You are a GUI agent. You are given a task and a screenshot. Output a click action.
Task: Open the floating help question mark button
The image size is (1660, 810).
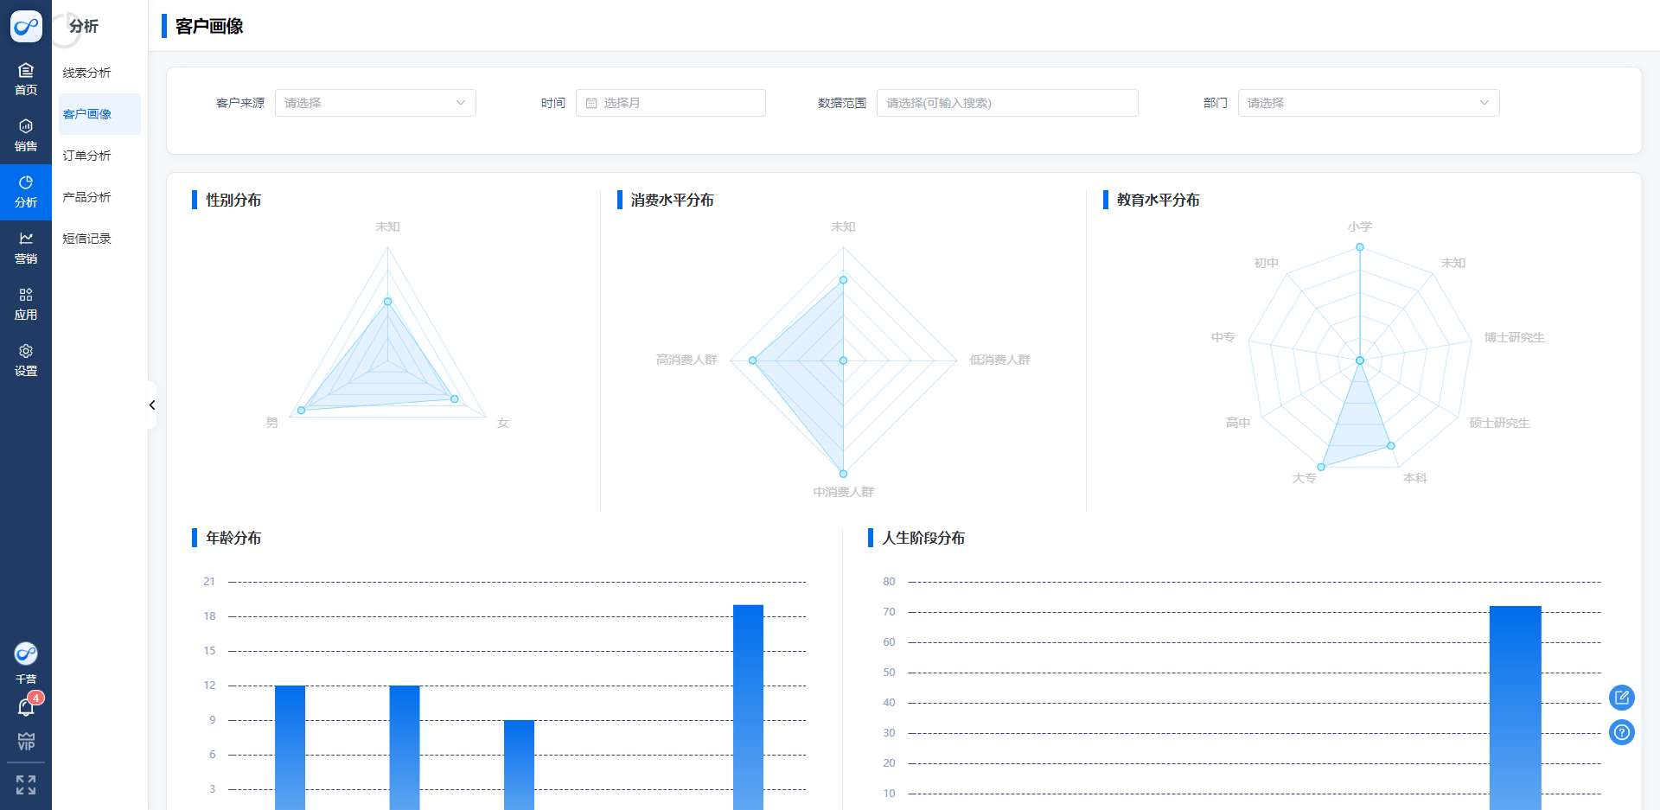(x=1621, y=732)
